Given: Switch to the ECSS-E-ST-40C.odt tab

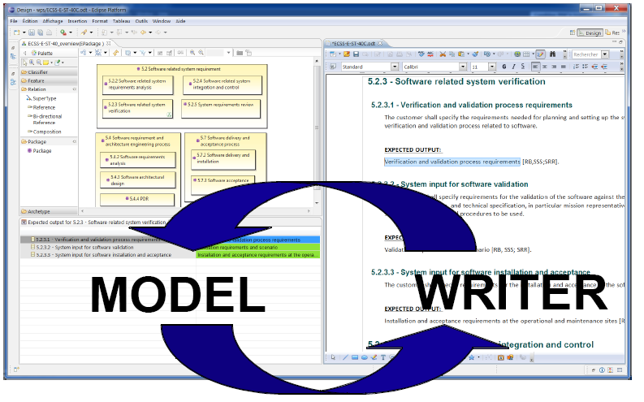Looking at the screenshot, I should coord(355,43).
